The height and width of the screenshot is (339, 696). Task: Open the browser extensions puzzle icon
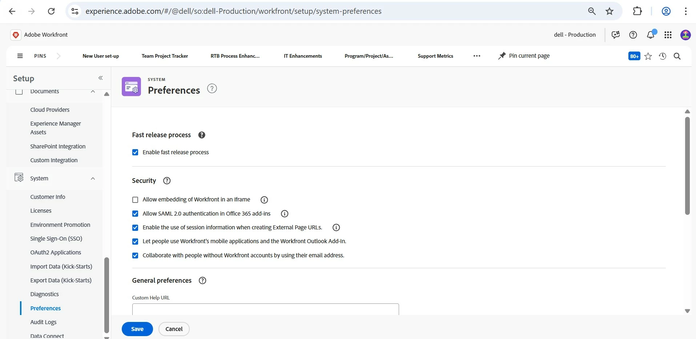(x=637, y=11)
